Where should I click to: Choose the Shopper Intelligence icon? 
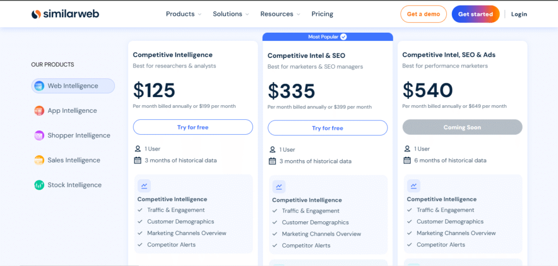click(x=39, y=136)
